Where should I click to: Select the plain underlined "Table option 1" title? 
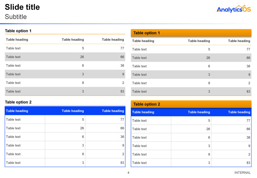[18, 31]
